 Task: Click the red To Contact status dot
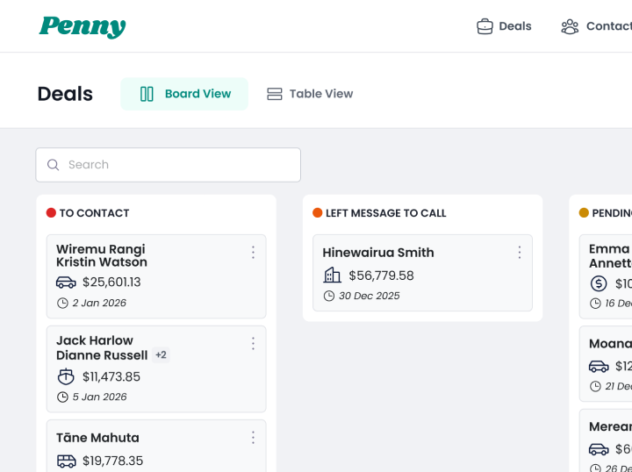[x=51, y=212]
